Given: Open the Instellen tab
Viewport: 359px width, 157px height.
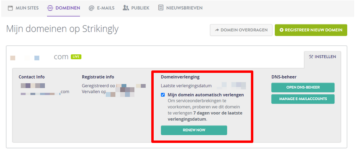Looking at the screenshot, I should [x=322, y=57].
